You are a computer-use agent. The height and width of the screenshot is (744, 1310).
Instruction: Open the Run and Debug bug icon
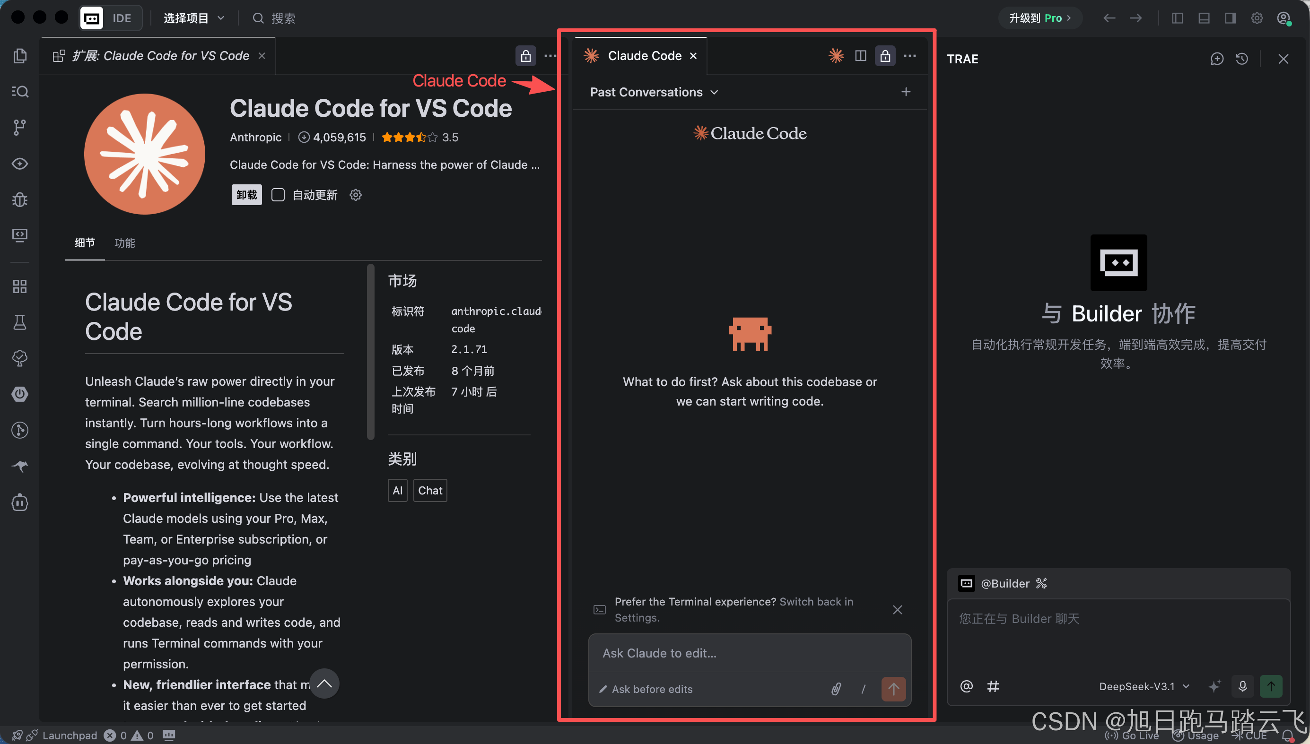coord(19,199)
